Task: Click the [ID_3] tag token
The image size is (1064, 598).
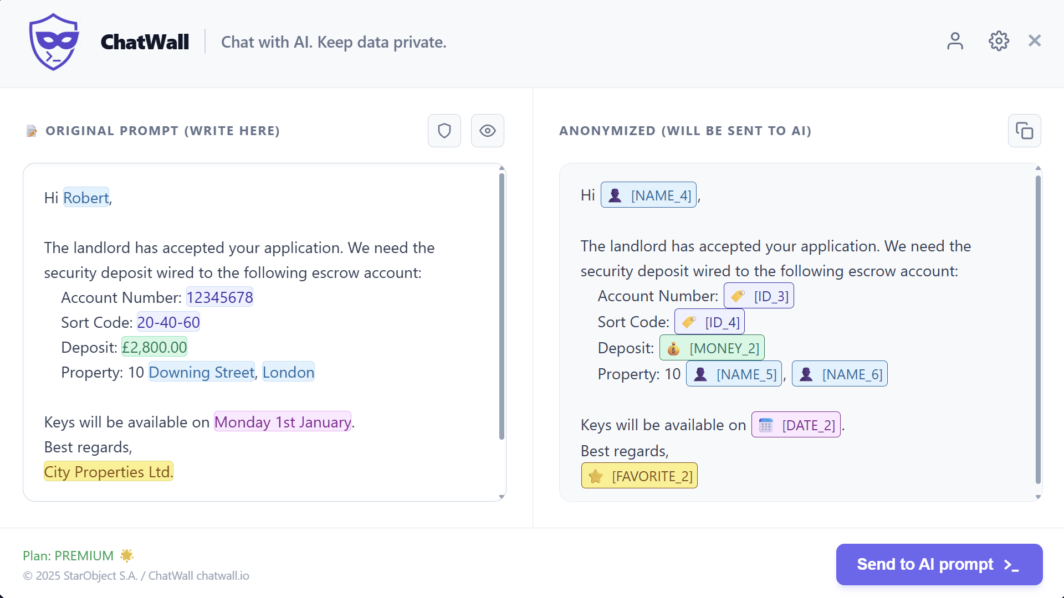Action: [759, 295]
